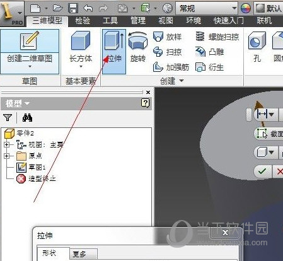Select 原点 folder in the model tree
283x261 pixels.
(x=30, y=156)
